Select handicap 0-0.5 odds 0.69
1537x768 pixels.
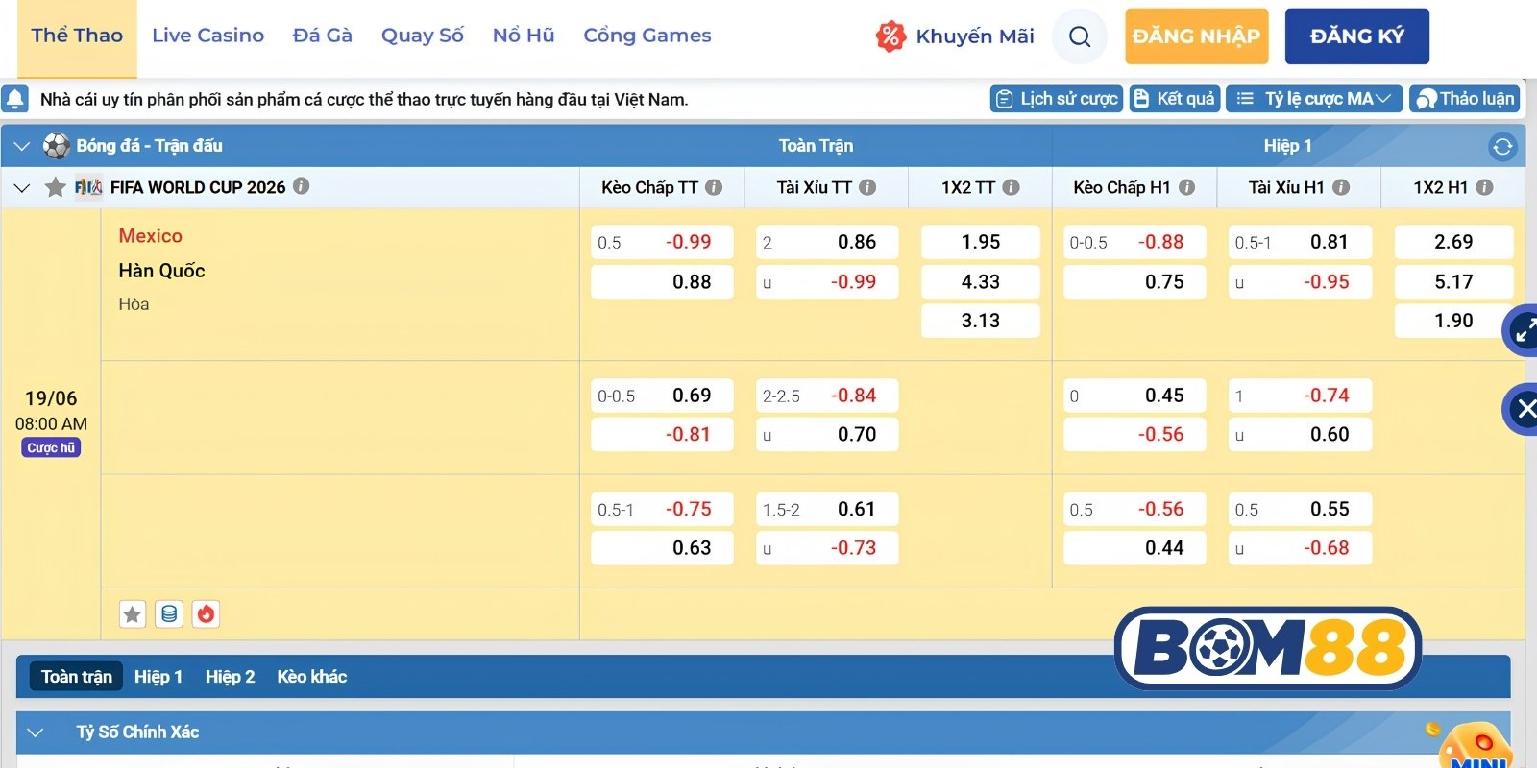[662, 396]
